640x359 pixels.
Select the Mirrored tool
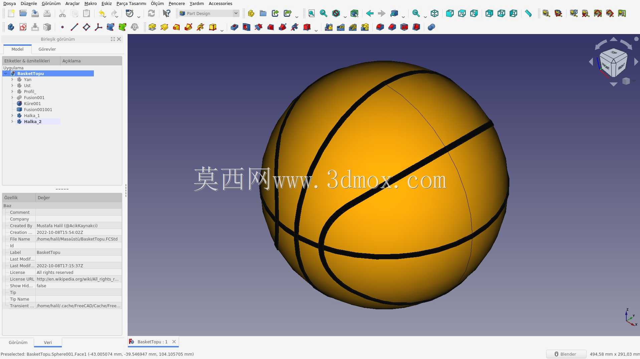tap(329, 27)
